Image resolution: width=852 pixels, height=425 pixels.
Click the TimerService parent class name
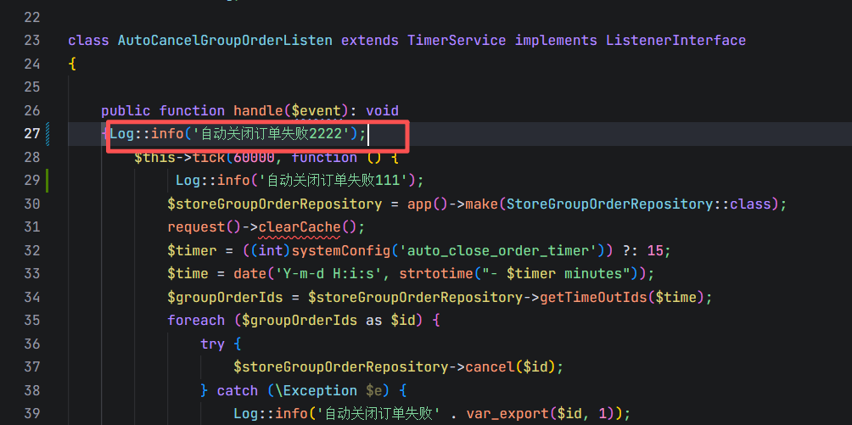[x=457, y=40]
